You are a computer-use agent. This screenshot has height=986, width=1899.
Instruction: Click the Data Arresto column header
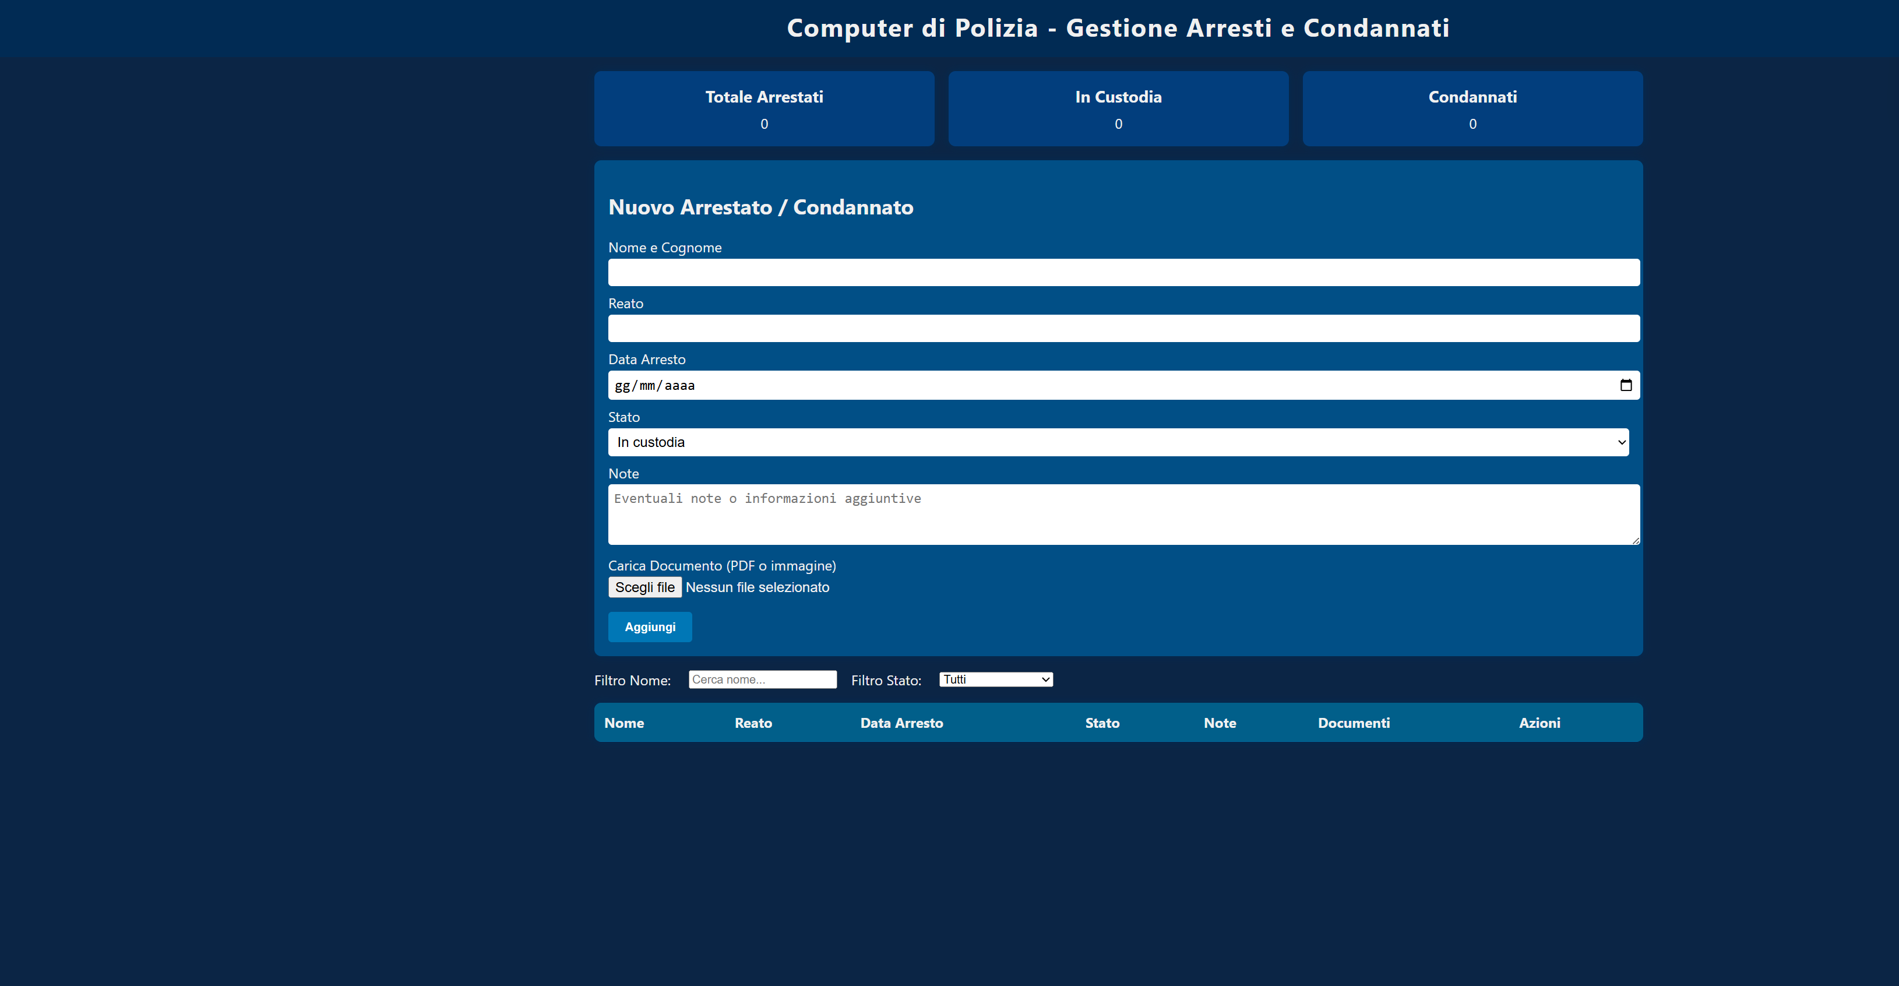pyautogui.click(x=901, y=723)
